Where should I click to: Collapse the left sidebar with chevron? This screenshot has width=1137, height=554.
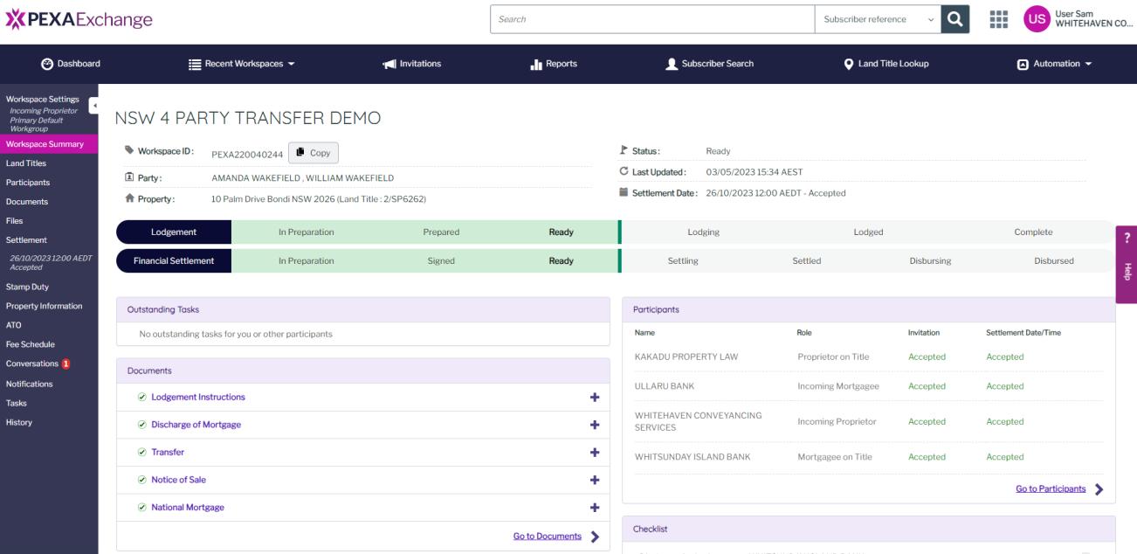click(94, 106)
